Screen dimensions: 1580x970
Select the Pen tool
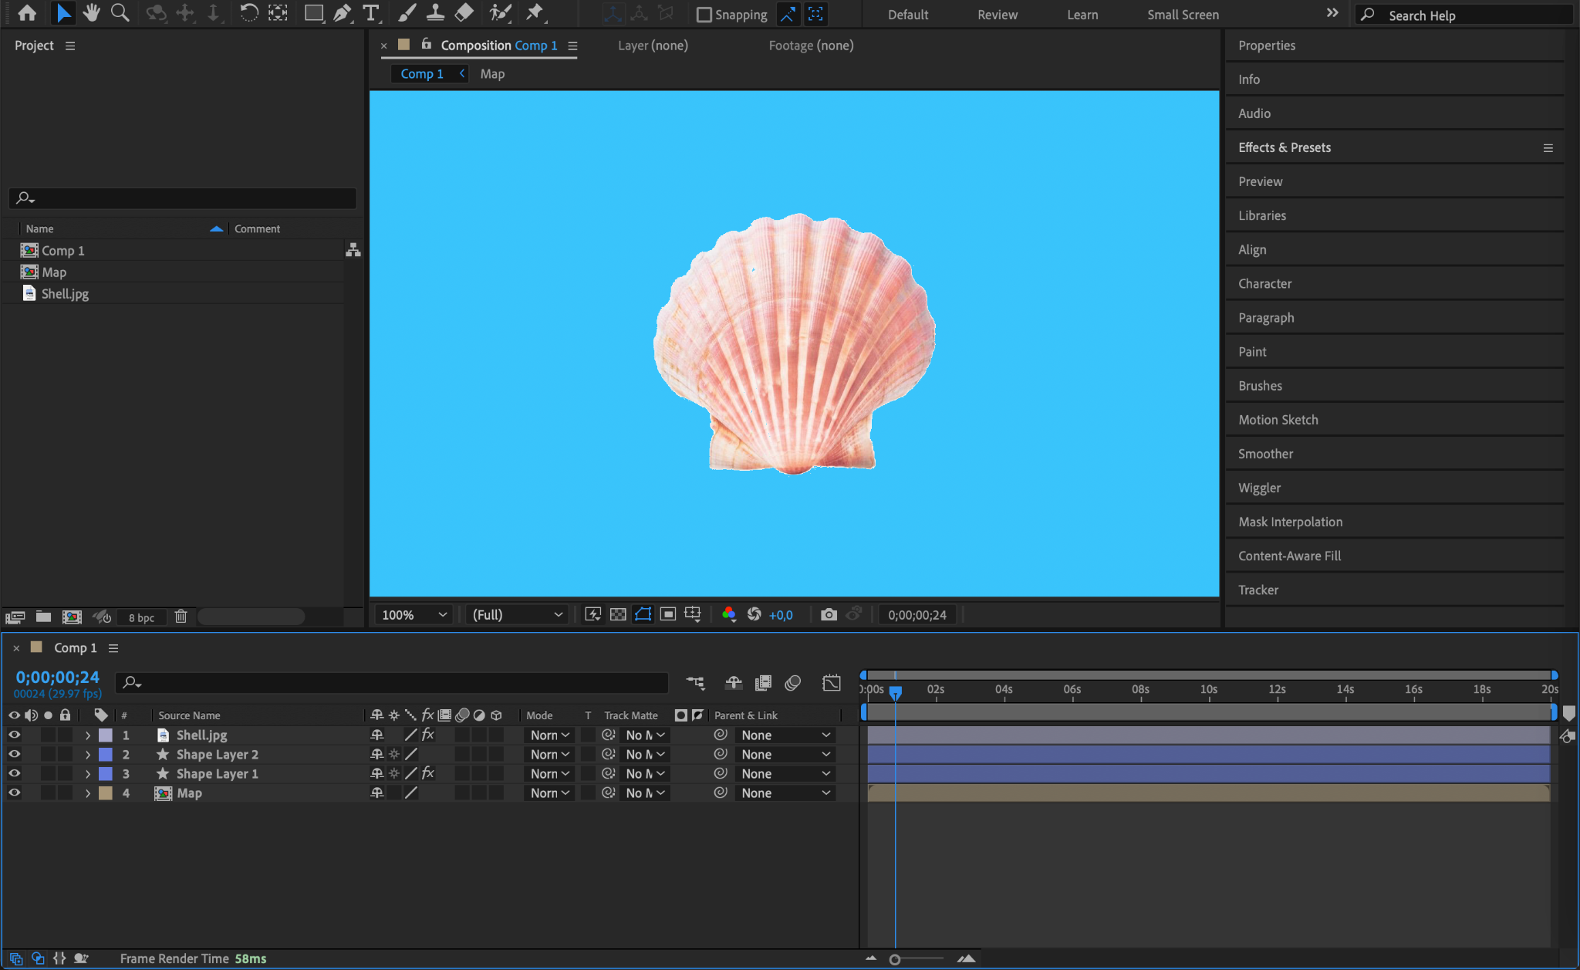pyautogui.click(x=342, y=13)
